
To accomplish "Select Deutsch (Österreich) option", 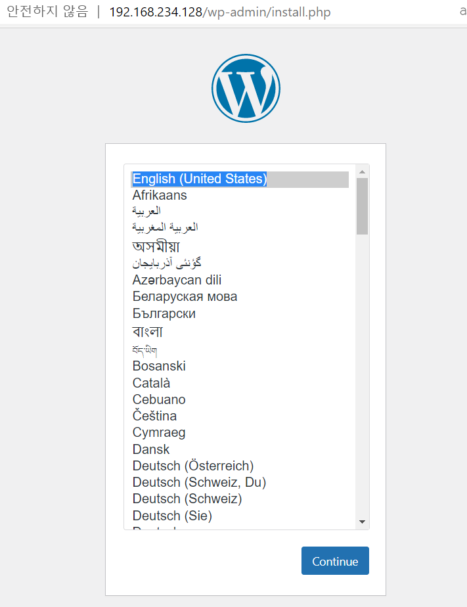I will pos(240,466).
